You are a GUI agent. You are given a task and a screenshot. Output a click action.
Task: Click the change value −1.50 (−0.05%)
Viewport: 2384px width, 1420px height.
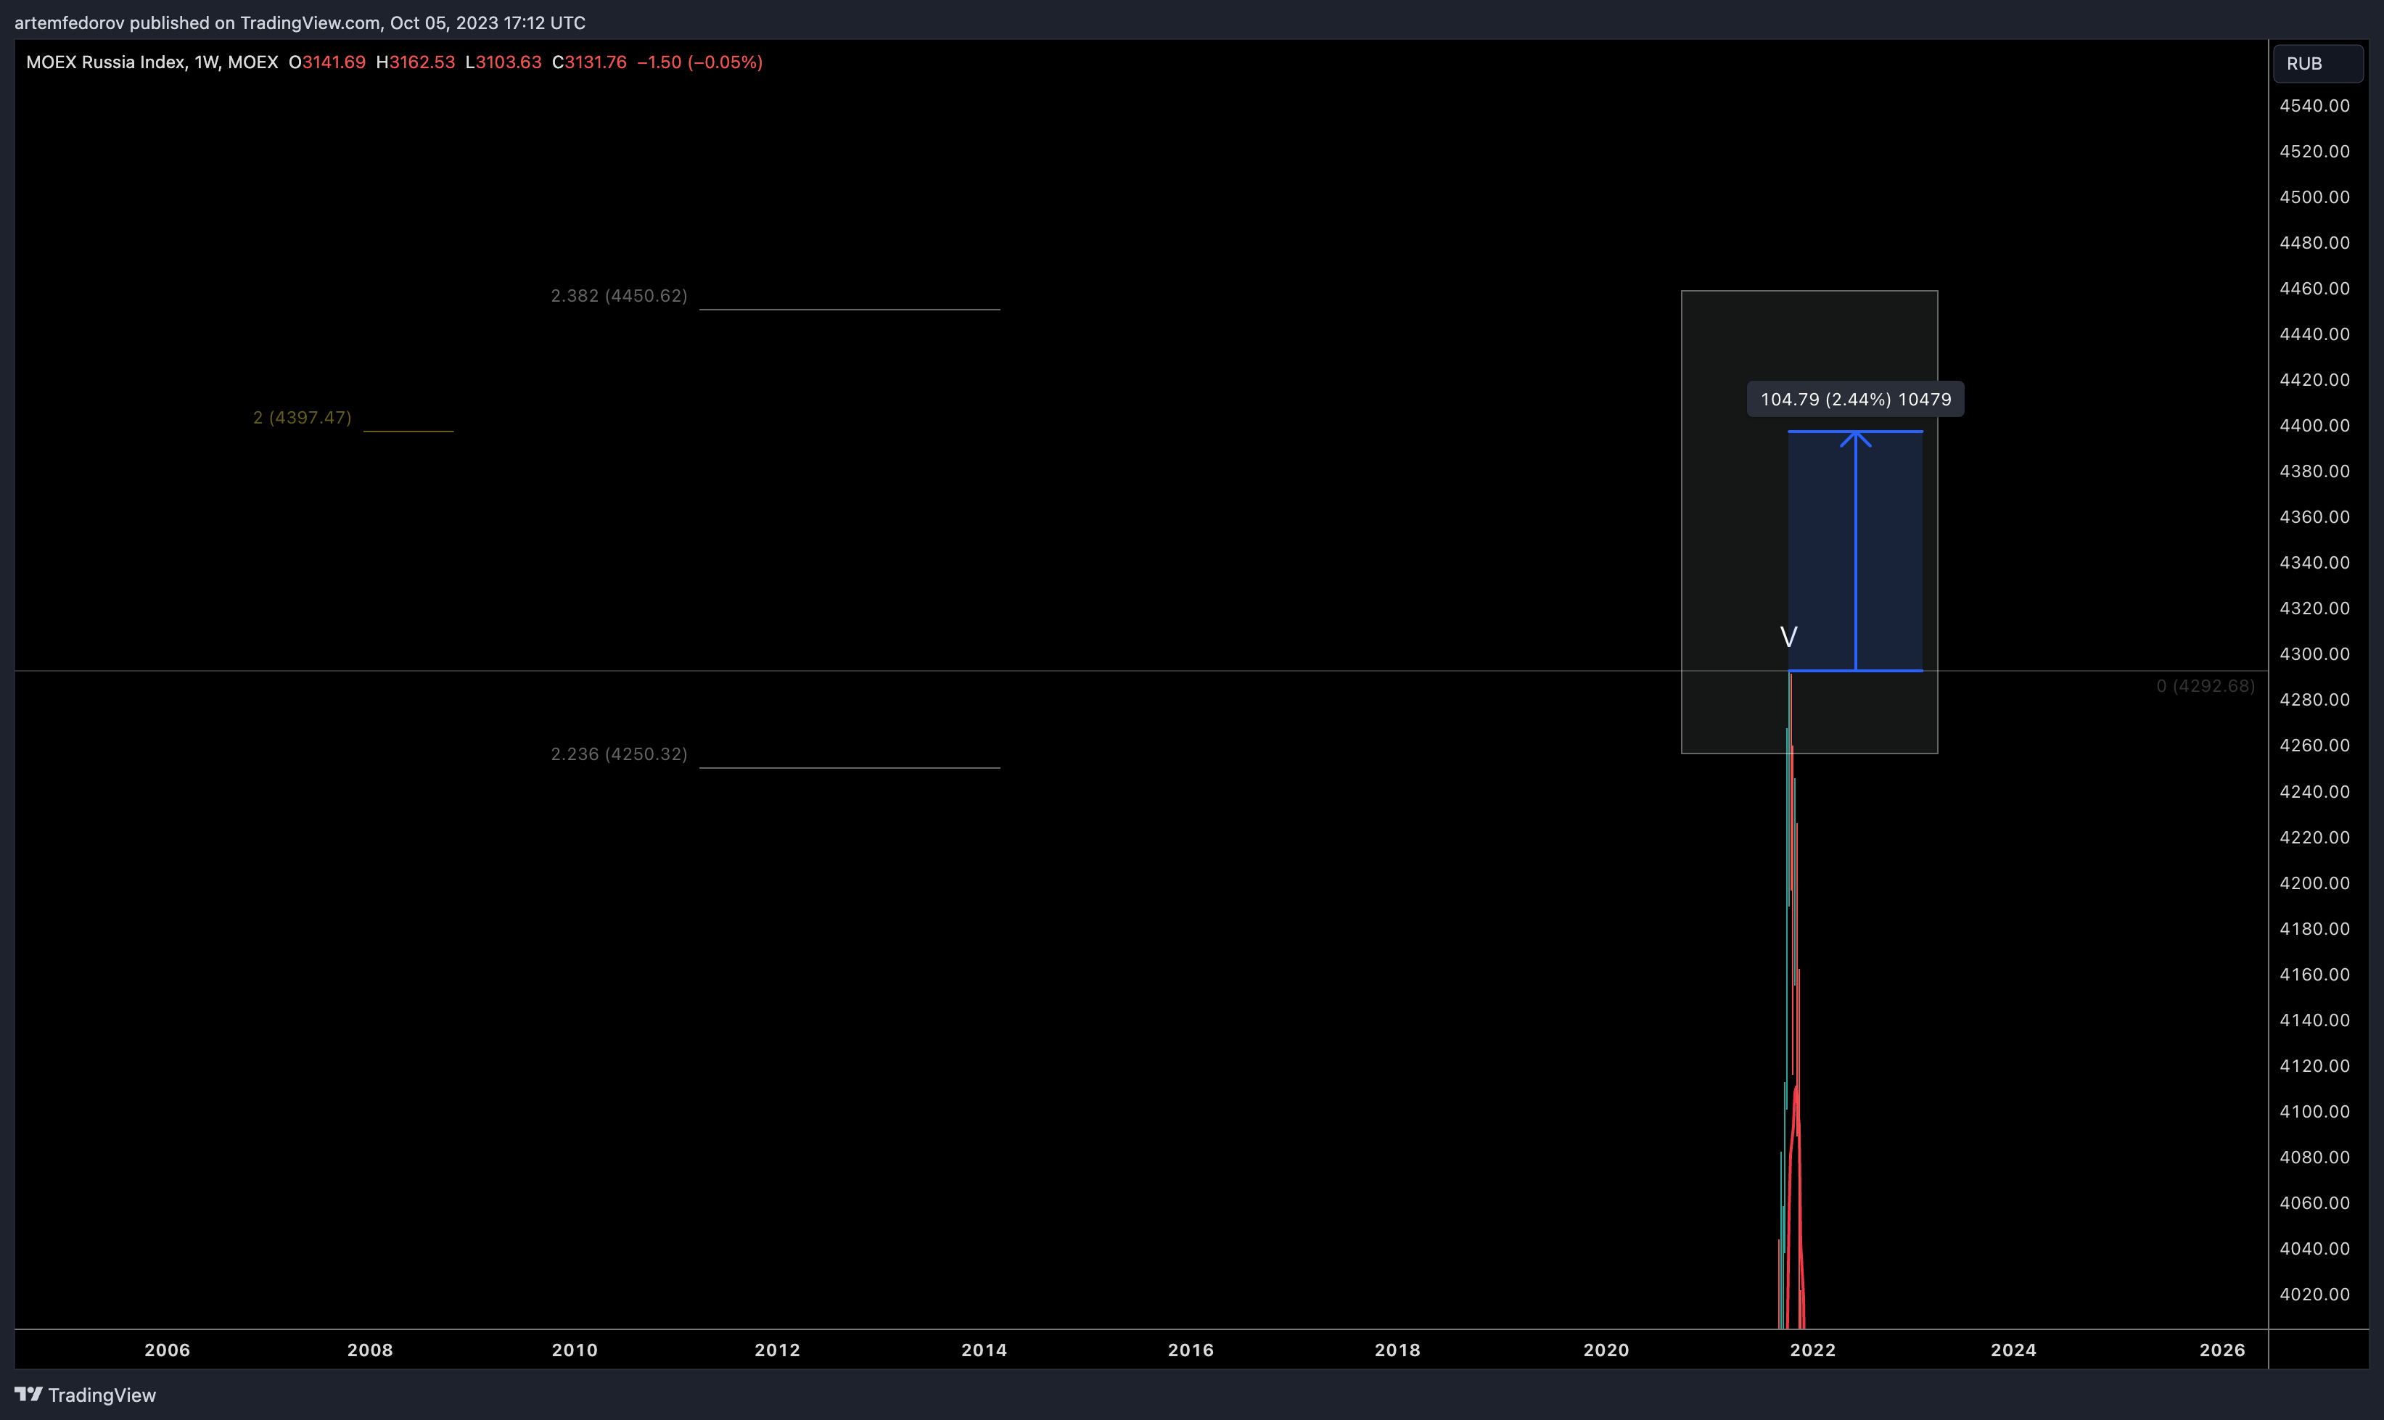[699, 62]
